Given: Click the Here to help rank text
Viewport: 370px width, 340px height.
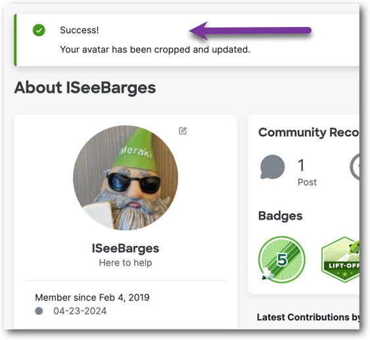Looking at the screenshot, I should point(126,262).
